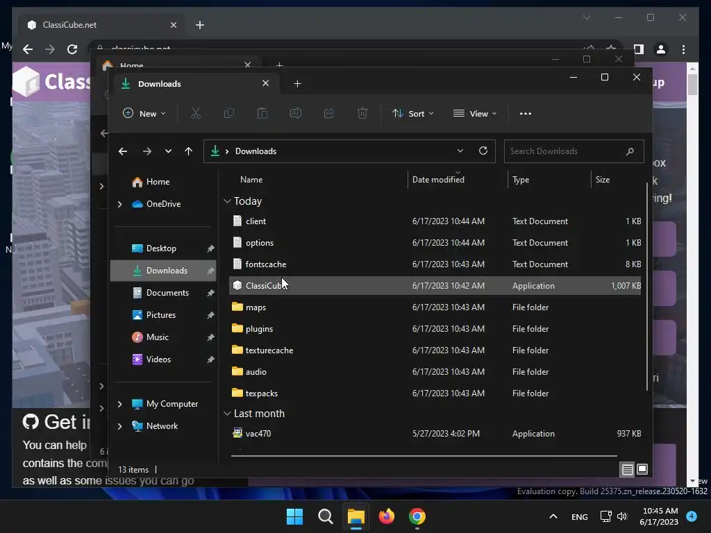Go up one folder level
This screenshot has height=533, width=711.
pos(189,151)
